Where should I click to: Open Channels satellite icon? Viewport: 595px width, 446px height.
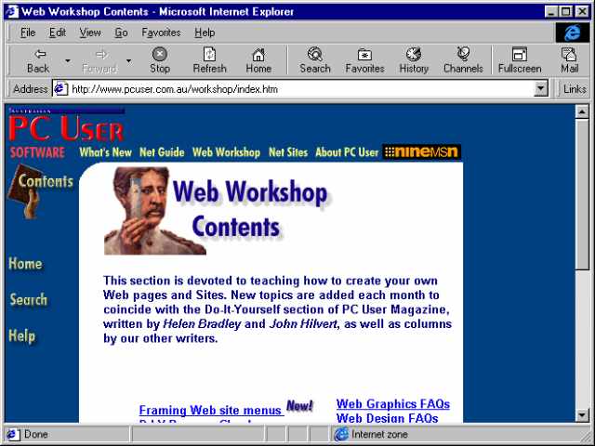pyautogui.click(x=463, y=54)
